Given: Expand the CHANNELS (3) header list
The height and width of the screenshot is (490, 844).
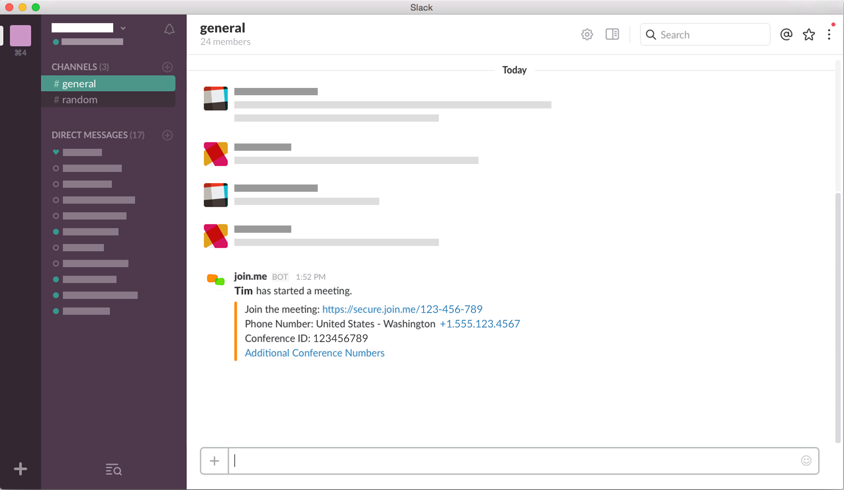Looking at the screenshot, I should tap(80, 67).
